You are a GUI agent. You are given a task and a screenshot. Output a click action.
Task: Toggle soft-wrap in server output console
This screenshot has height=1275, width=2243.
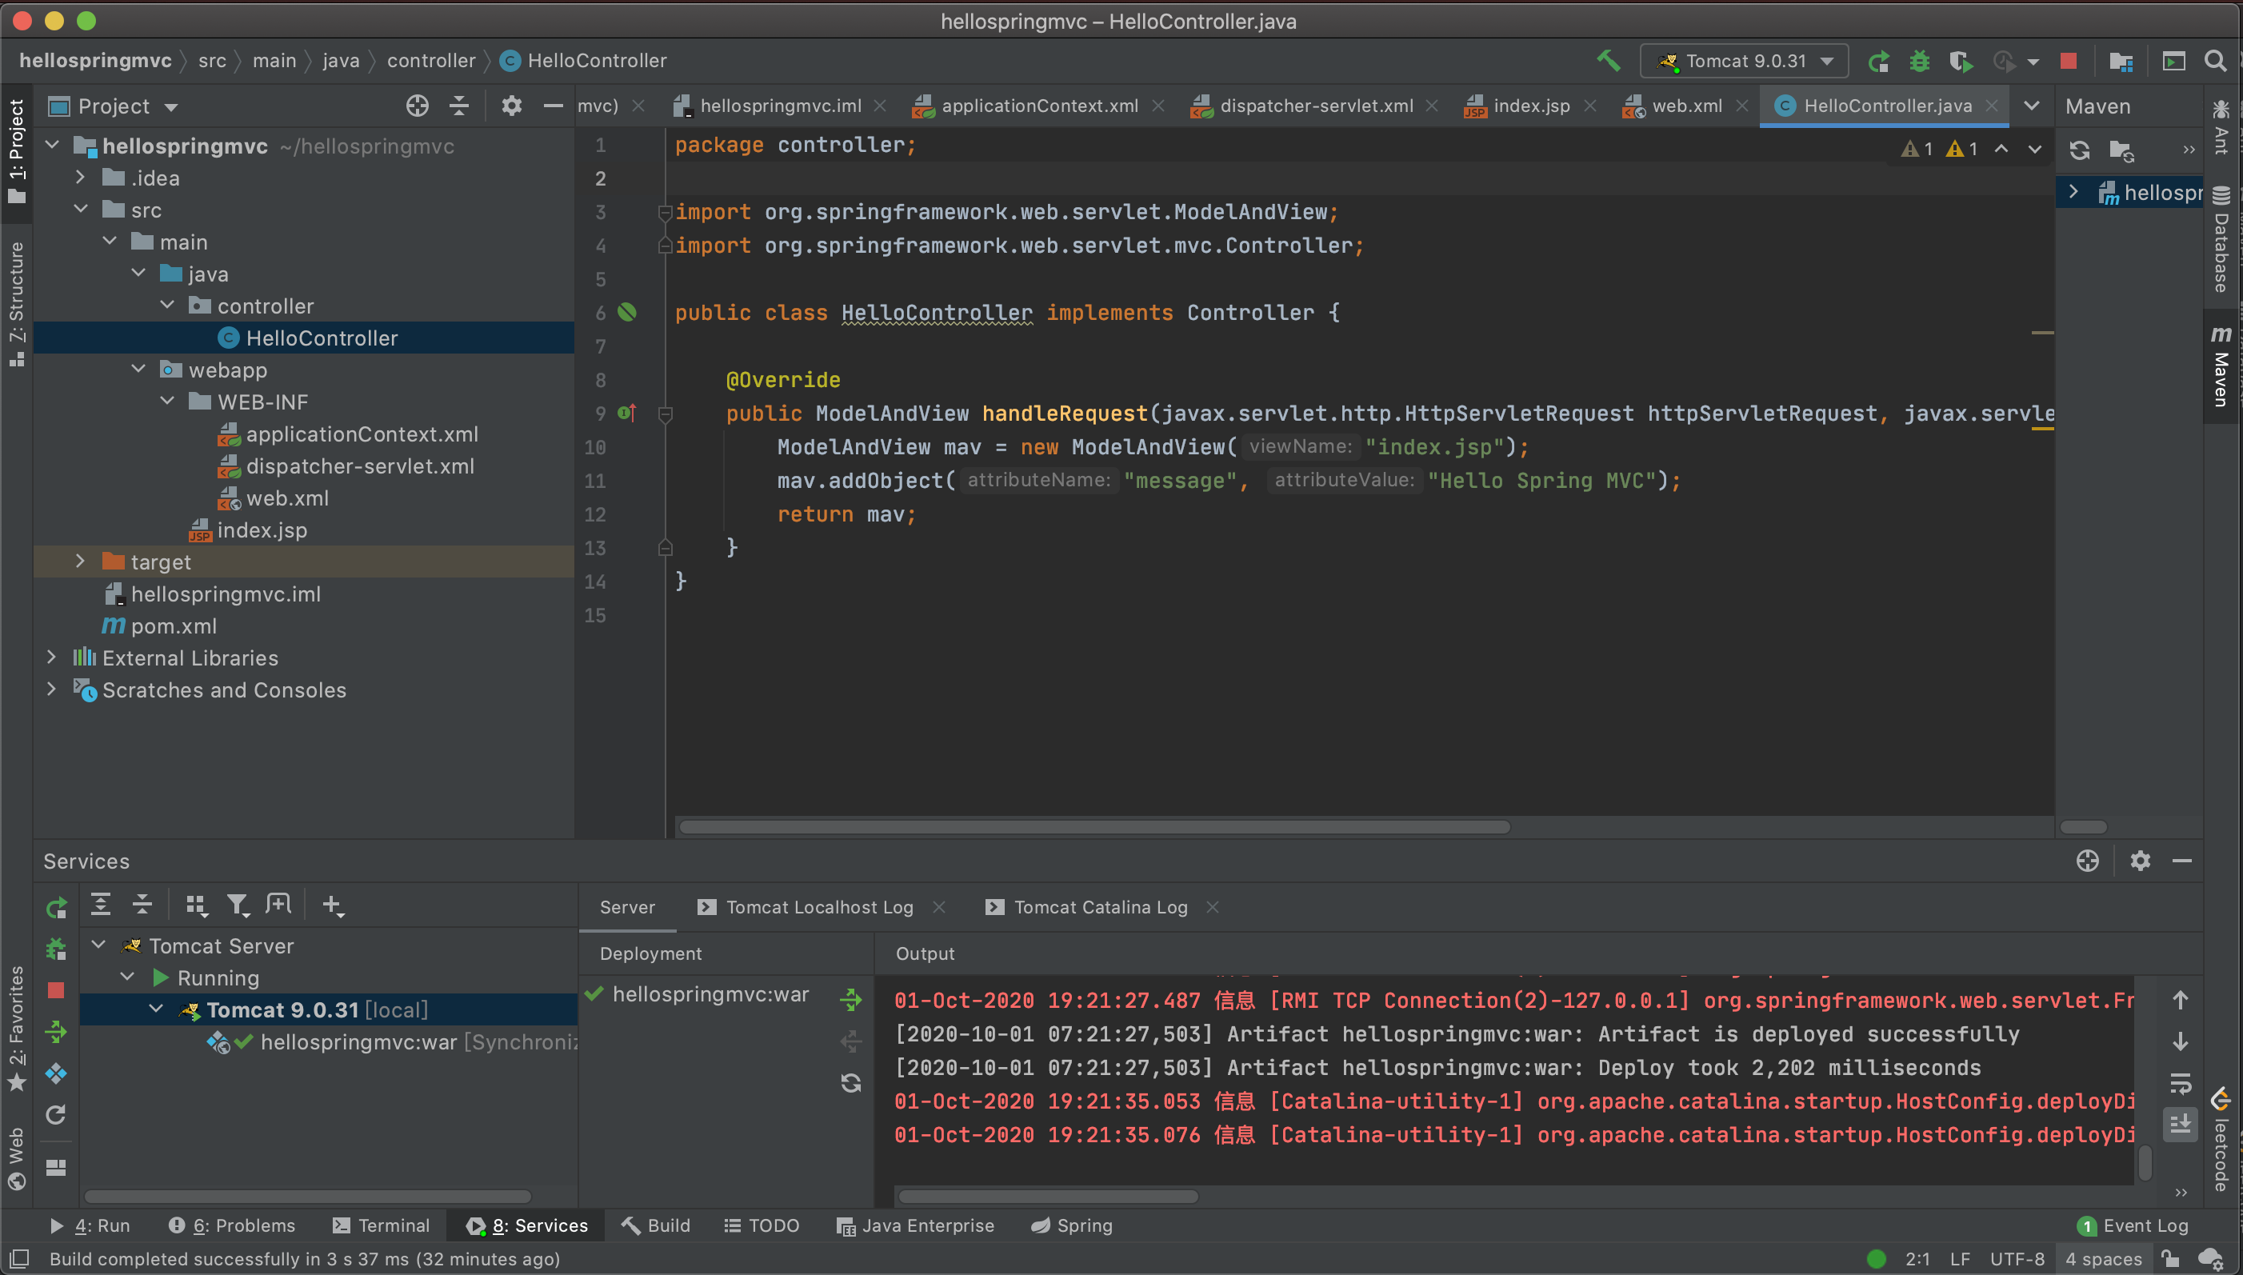click(2180, 1083)
